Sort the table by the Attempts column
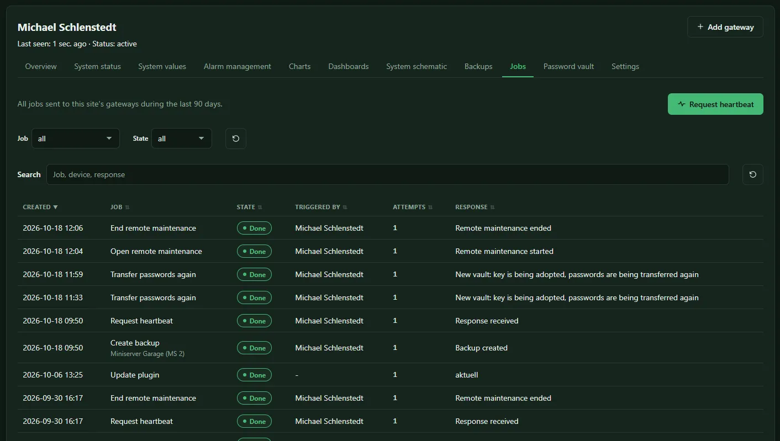The height and width of the screenshot is (441, 780). click(x=413, y=207)
